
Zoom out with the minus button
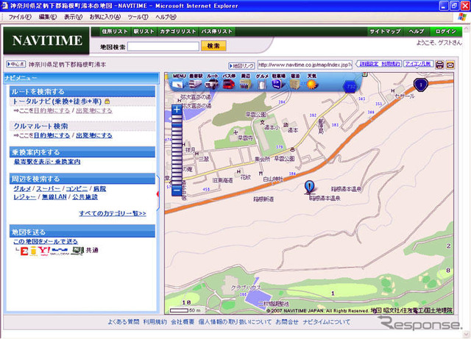click(177, 190)
